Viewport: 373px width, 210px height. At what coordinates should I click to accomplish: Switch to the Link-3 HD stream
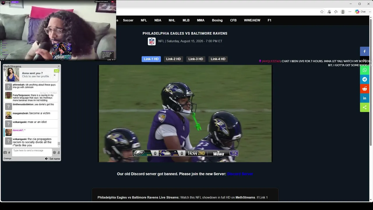click(x=196, y=59)
